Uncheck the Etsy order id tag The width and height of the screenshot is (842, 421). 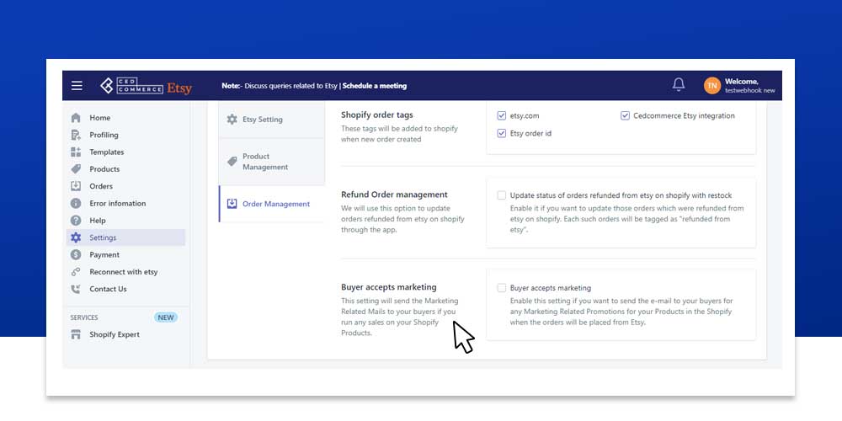[502, 133]
